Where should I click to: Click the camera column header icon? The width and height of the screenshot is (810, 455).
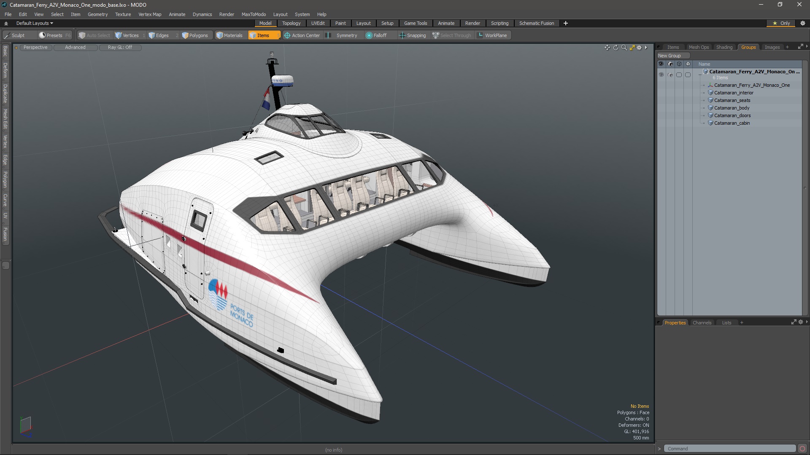[x=670, y=64]
